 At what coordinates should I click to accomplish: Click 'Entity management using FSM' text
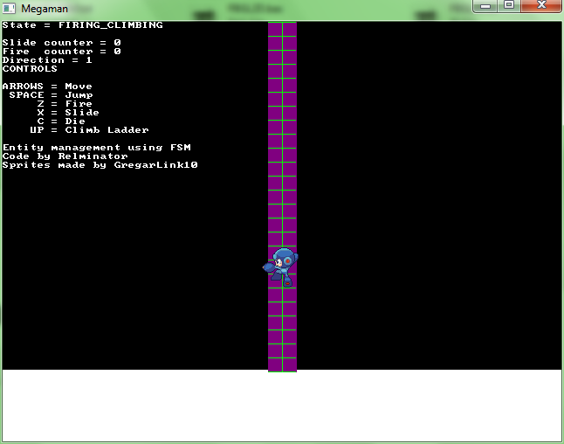pyautogui.click(x=97, y=148)
